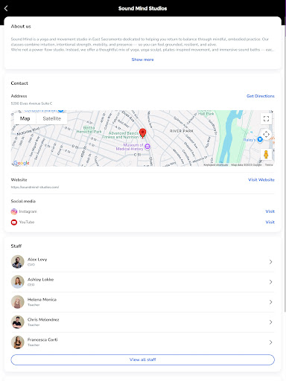This screenshot has width=286, height=381.
Task: Open Get Directions for the address
Action: point(261,96)
